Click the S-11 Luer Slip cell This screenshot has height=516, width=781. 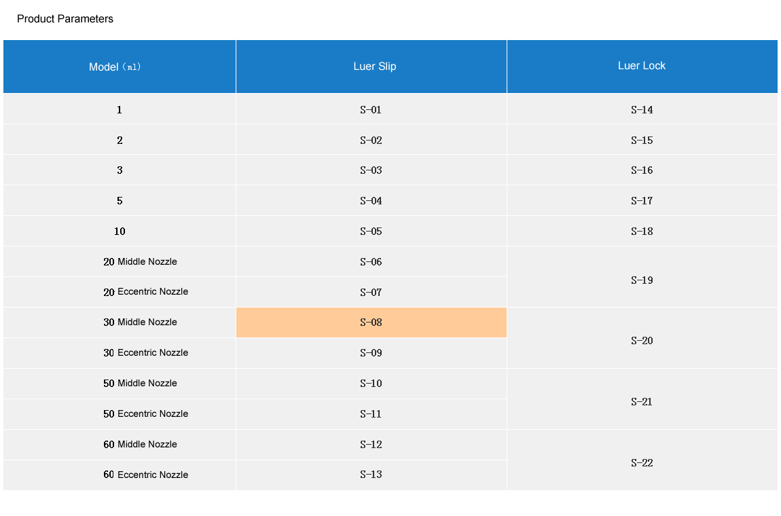371,414
